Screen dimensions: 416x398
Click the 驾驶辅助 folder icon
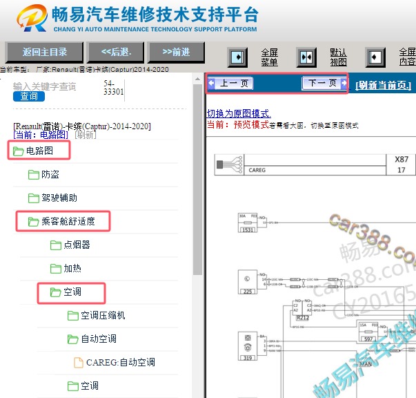point(33,198)
